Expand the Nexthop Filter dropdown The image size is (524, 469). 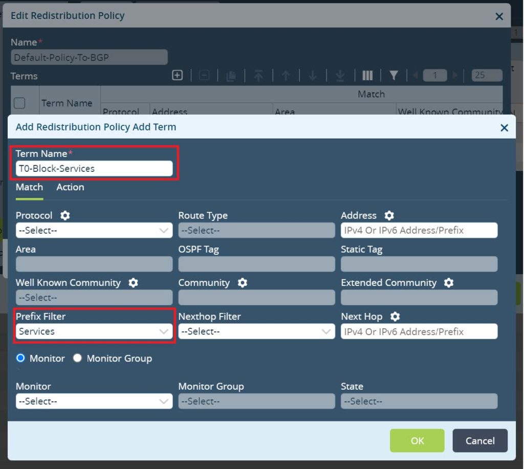[x=256, y=331]
